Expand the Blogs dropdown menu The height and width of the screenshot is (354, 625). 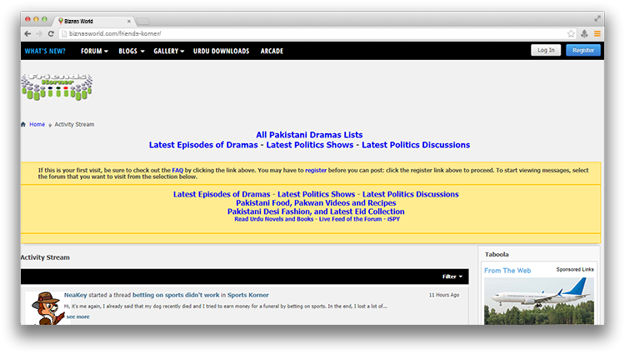pos(131,51)
